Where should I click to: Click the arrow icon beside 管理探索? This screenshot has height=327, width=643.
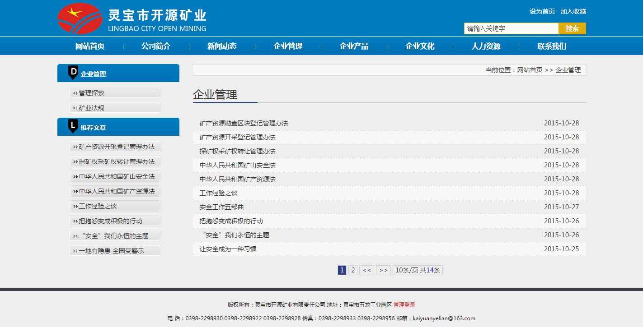tap(75, 93)
